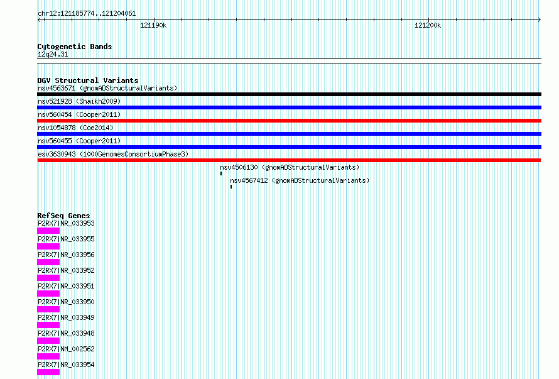
Task: Click magenta bar under P2RX7|NR_033952
Action: (x=48, y=278)
